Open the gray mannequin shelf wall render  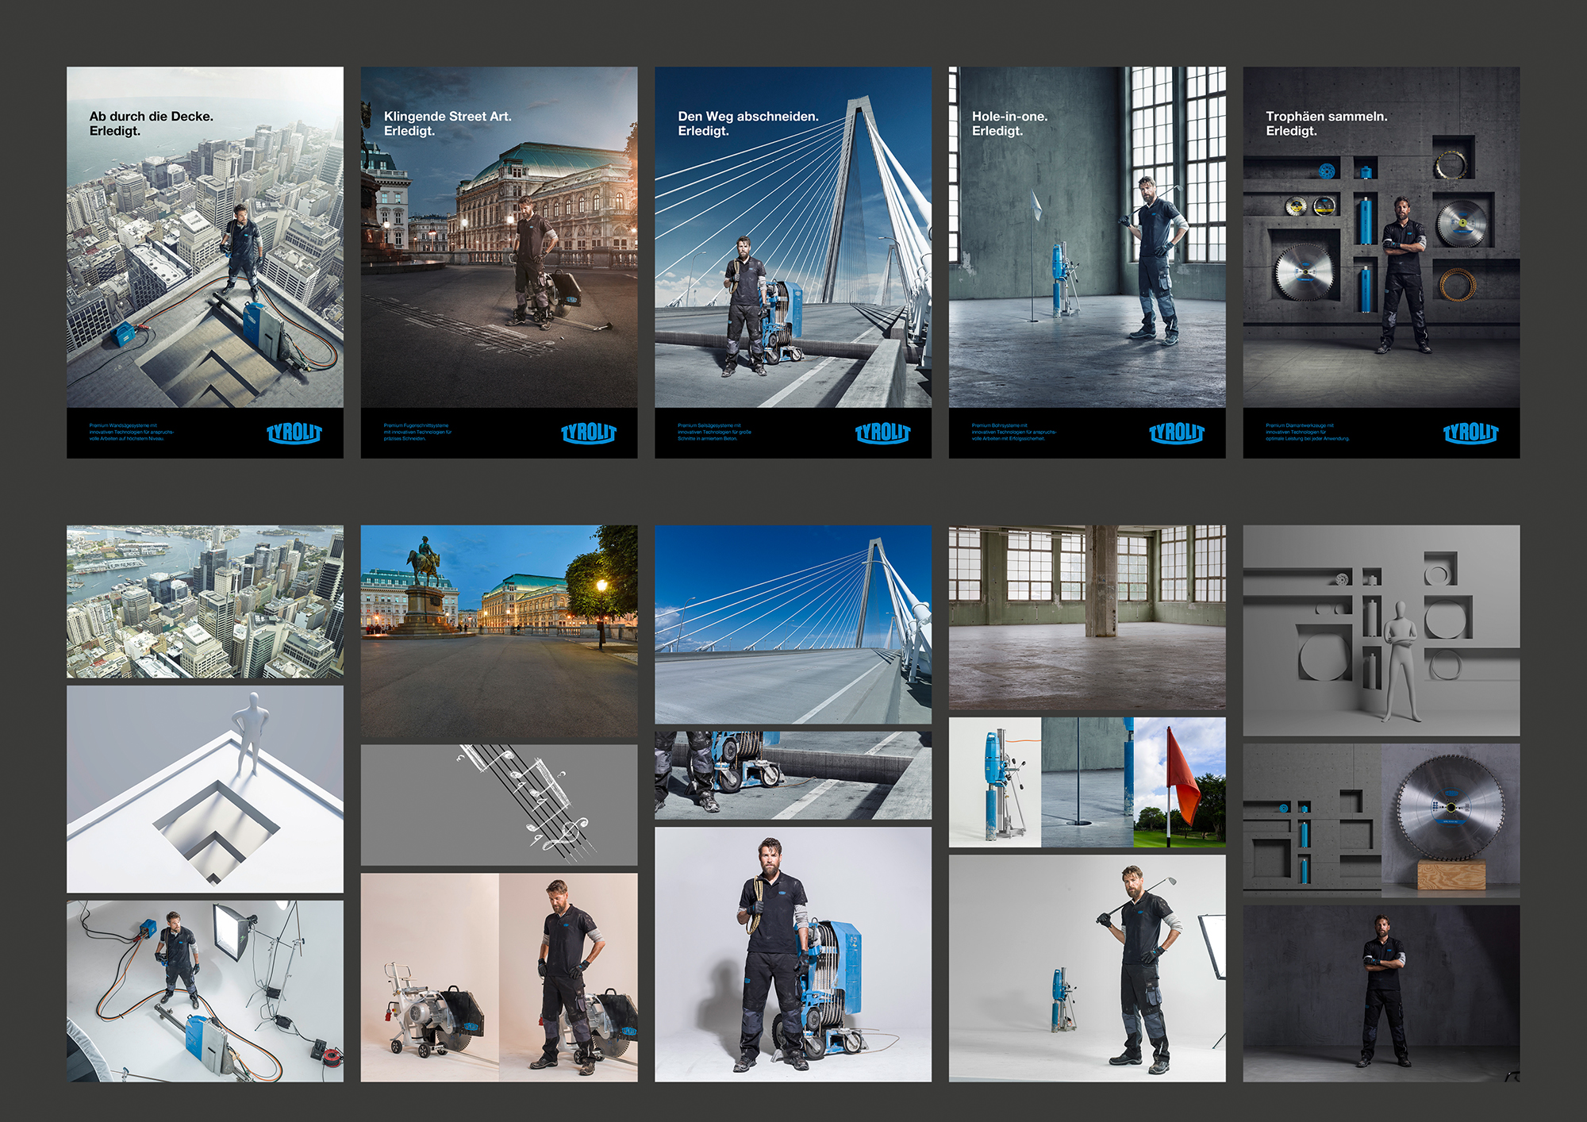click(1381, 630)
